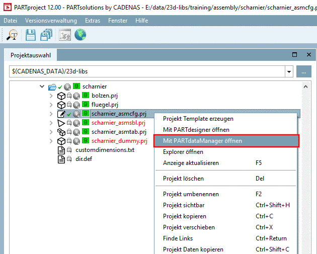Viewport: 317px width, 254px height.
Task: Select the dir.def file row
Action: point(84,159)
